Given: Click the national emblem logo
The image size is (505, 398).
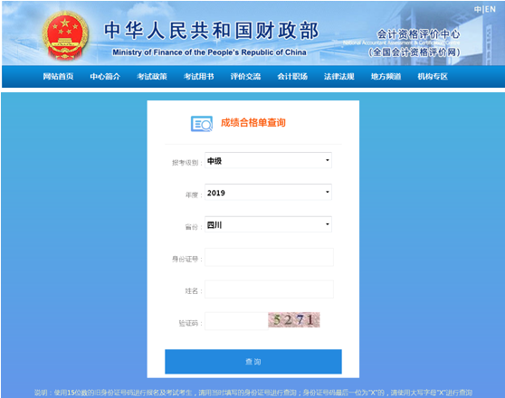Looking at the screenshot, I should (65, 35).
